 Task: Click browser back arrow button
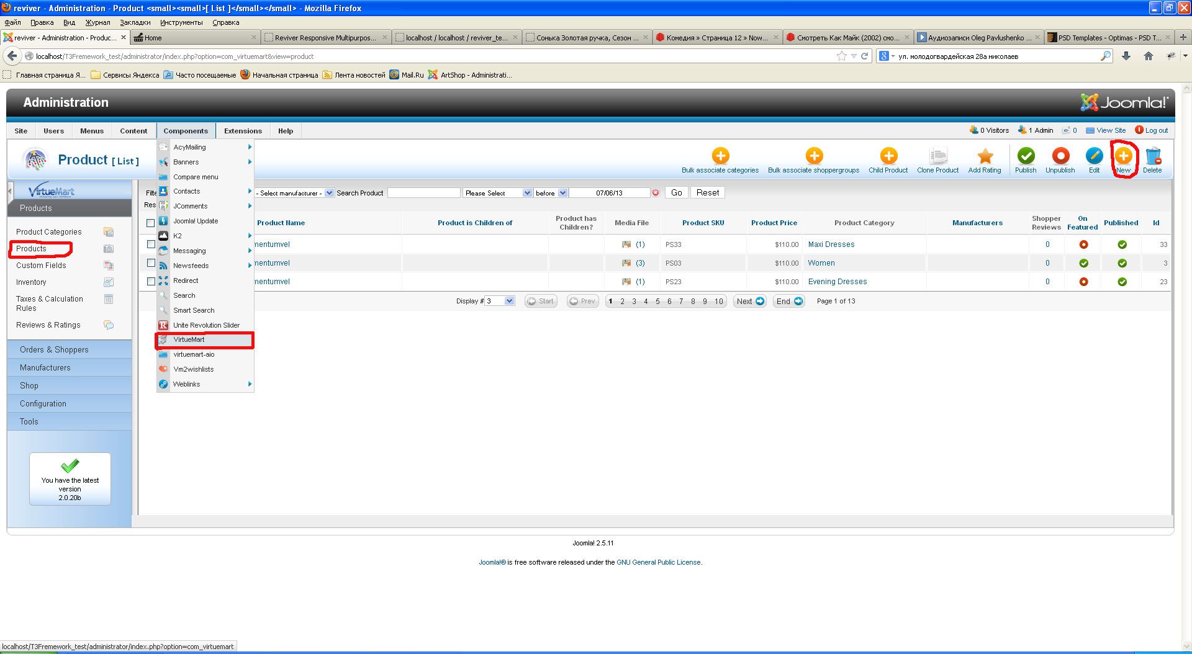click(x=12, y=56)
